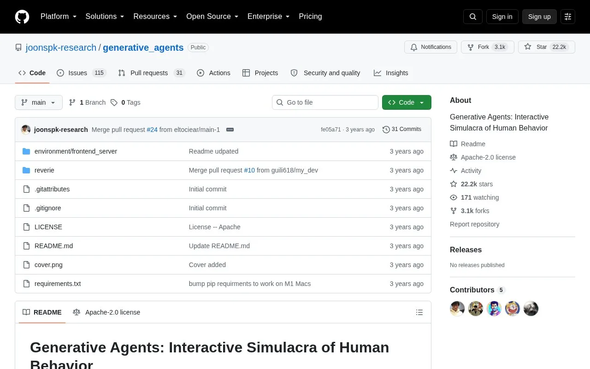Open the GitHub homepage logo
Screen dimensions: 590x369
[22, 17]
